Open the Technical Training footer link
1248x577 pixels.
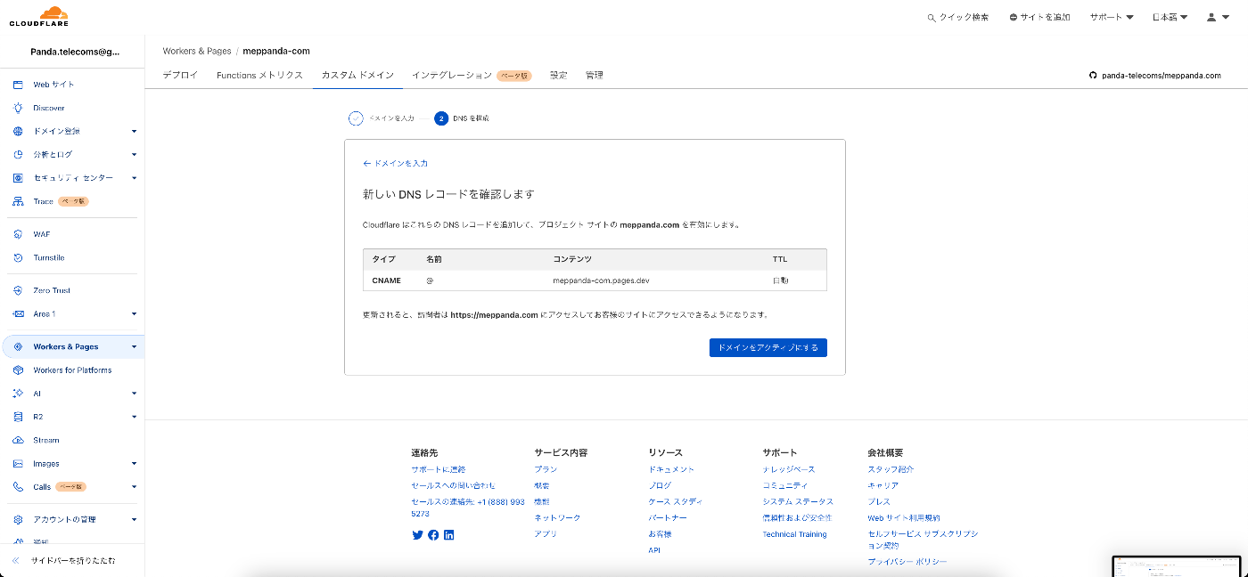click(x=794, y=534)
